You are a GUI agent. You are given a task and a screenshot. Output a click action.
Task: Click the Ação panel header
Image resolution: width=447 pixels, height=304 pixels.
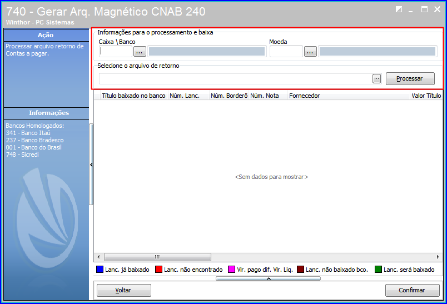coord(46,35)
